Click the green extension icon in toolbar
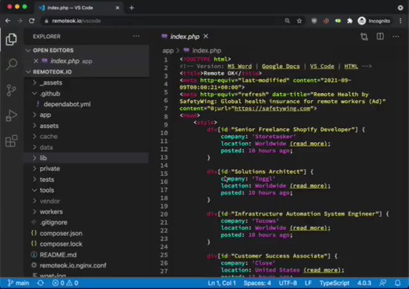 point(338,21)
